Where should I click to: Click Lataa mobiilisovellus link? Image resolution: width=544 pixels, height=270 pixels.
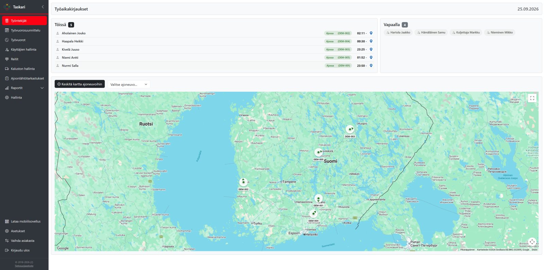(24, 221)
